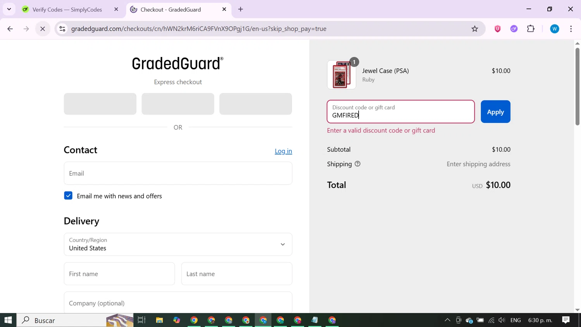Open the purple circular extension icon

[514, 29]
